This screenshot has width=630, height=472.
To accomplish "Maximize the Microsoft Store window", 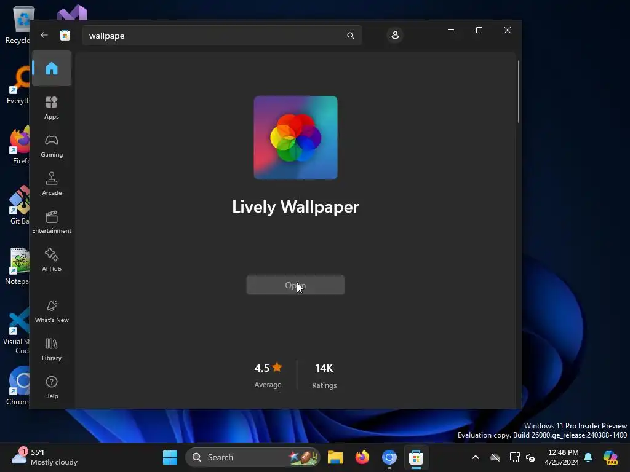I will [479, 30].
